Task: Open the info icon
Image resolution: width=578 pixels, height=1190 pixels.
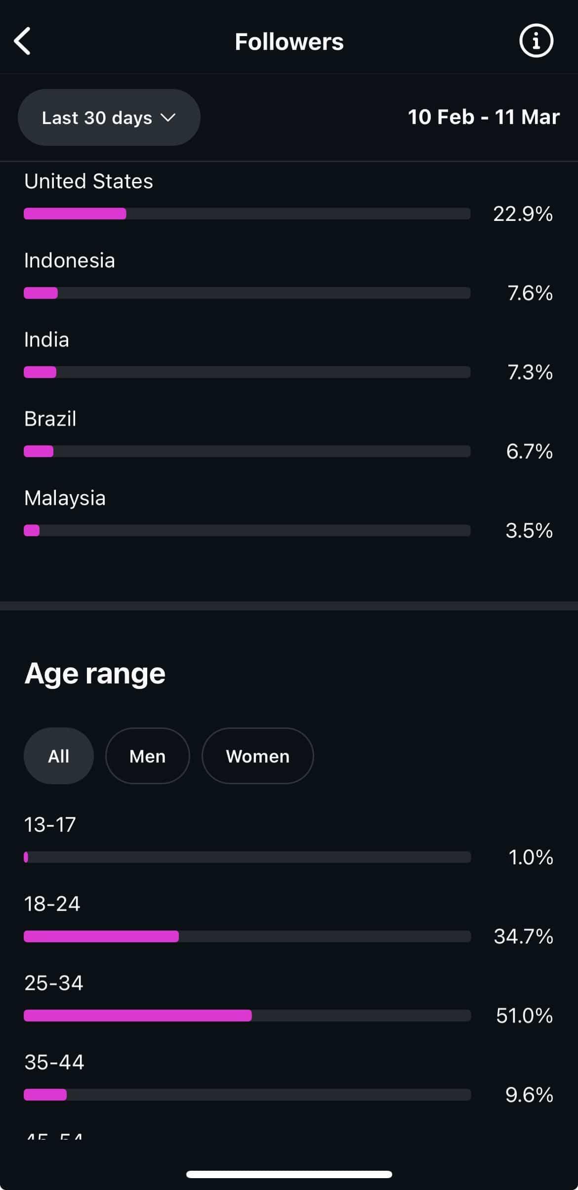Action: (536, 41)
